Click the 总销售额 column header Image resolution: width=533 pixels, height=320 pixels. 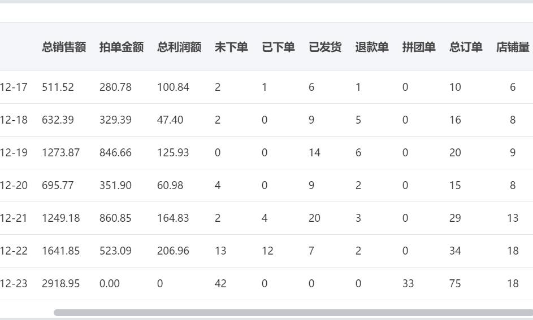64,47
